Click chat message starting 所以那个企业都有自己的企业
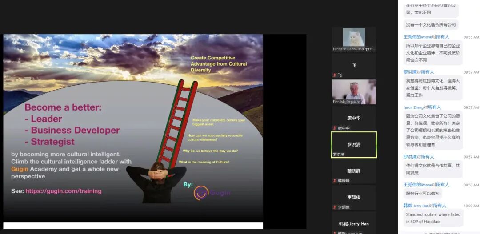Viewport: 480px width, 234px height. click(x=433, y=52)
